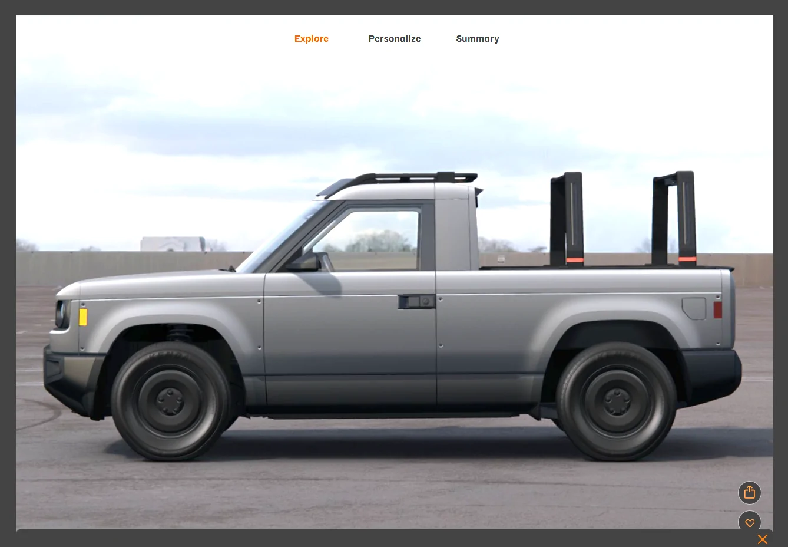Click the driver door handle
This screenshot has width=788, height=547.
[x=416, y=302]
